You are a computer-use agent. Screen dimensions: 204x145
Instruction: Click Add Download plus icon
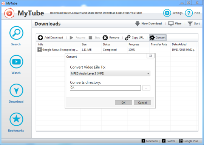point(40,38)
